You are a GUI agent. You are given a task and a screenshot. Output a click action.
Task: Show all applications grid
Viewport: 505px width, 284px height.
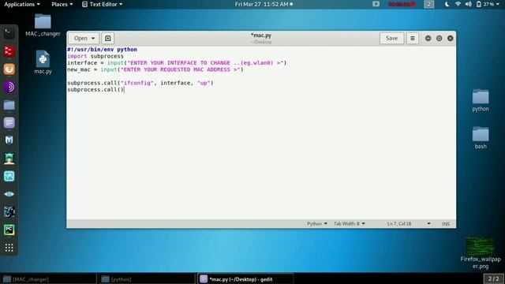(9, 248)
